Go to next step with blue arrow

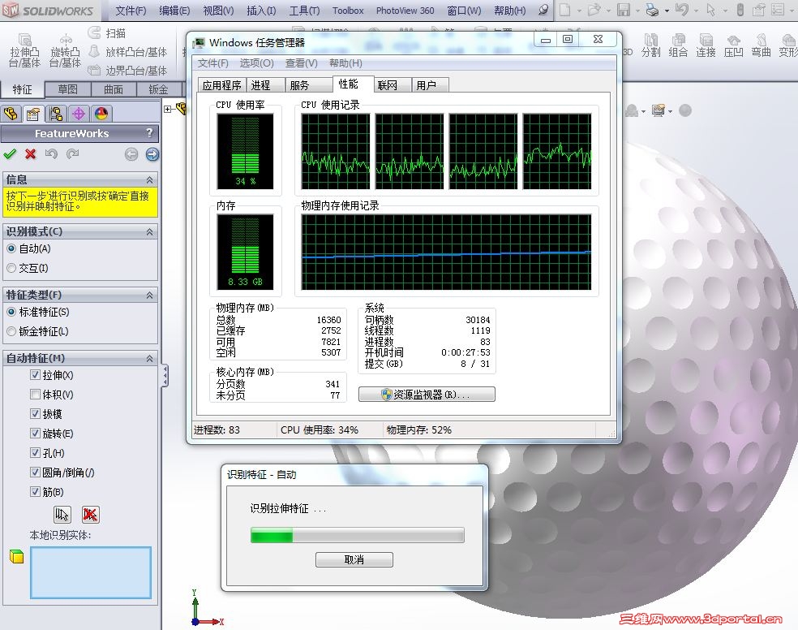point(152,154)
